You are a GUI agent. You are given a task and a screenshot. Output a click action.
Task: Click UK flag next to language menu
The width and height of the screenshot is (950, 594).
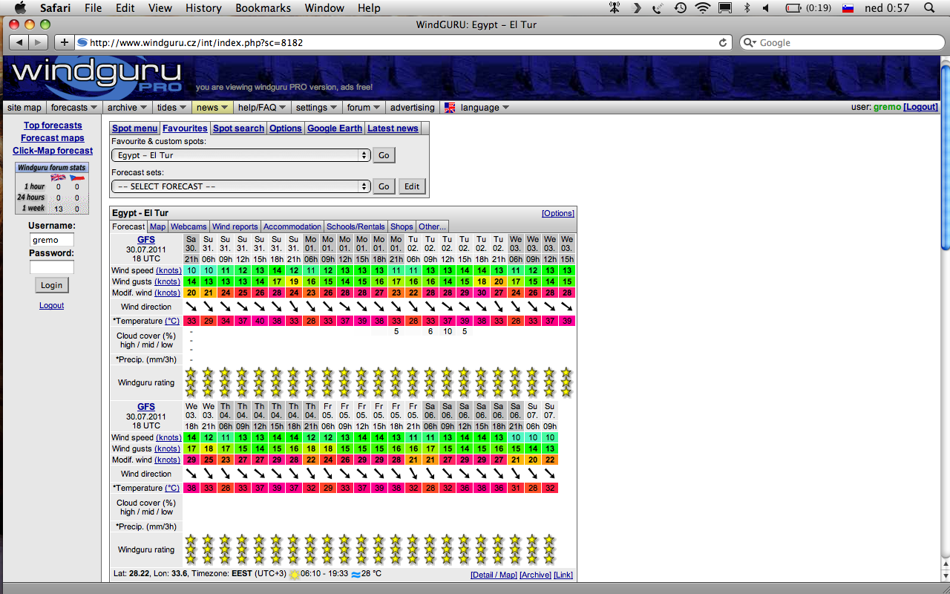[x=450, y=108]
